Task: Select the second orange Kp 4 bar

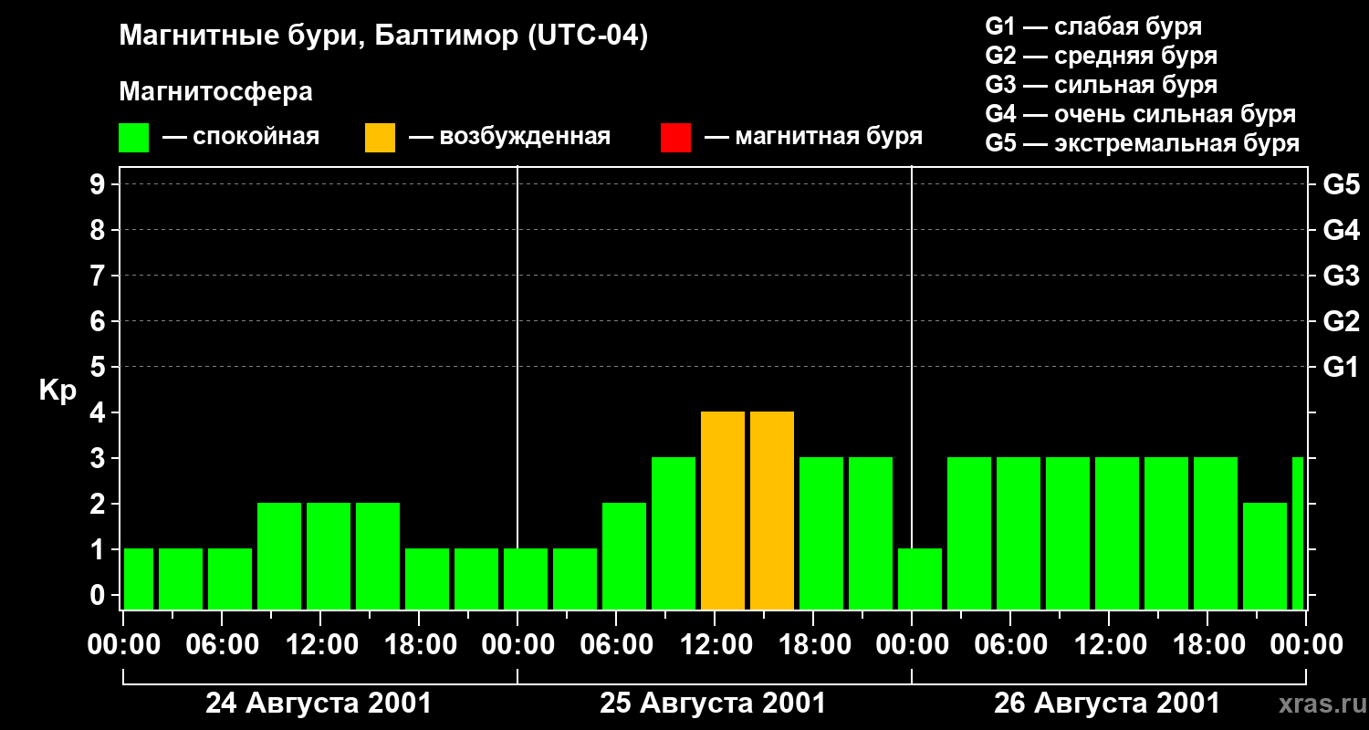Action: (x=772, y=511)
